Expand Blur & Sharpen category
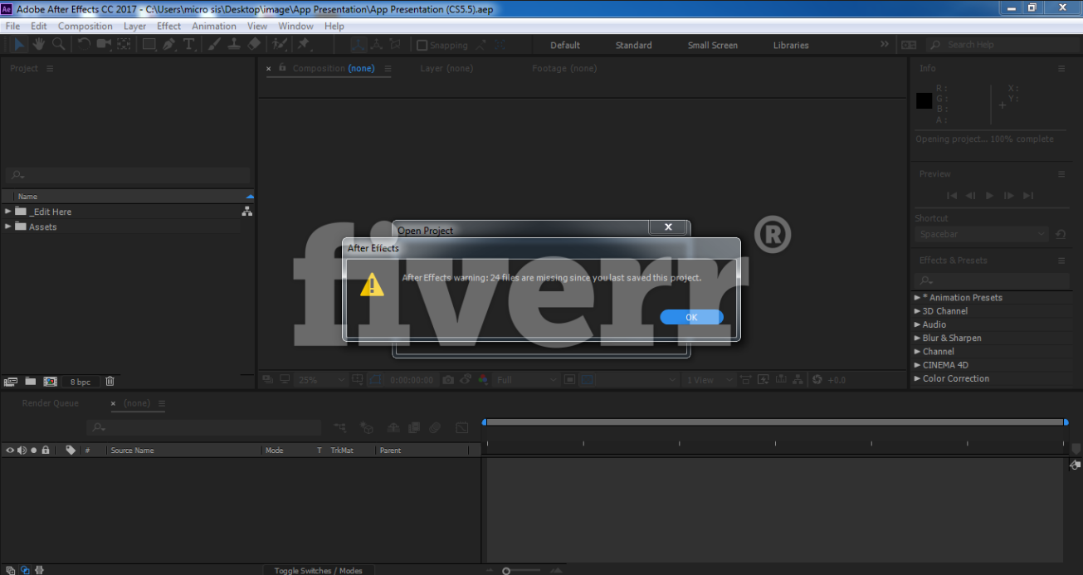The width and height of the screenshot is (1083, 575). 918,338
